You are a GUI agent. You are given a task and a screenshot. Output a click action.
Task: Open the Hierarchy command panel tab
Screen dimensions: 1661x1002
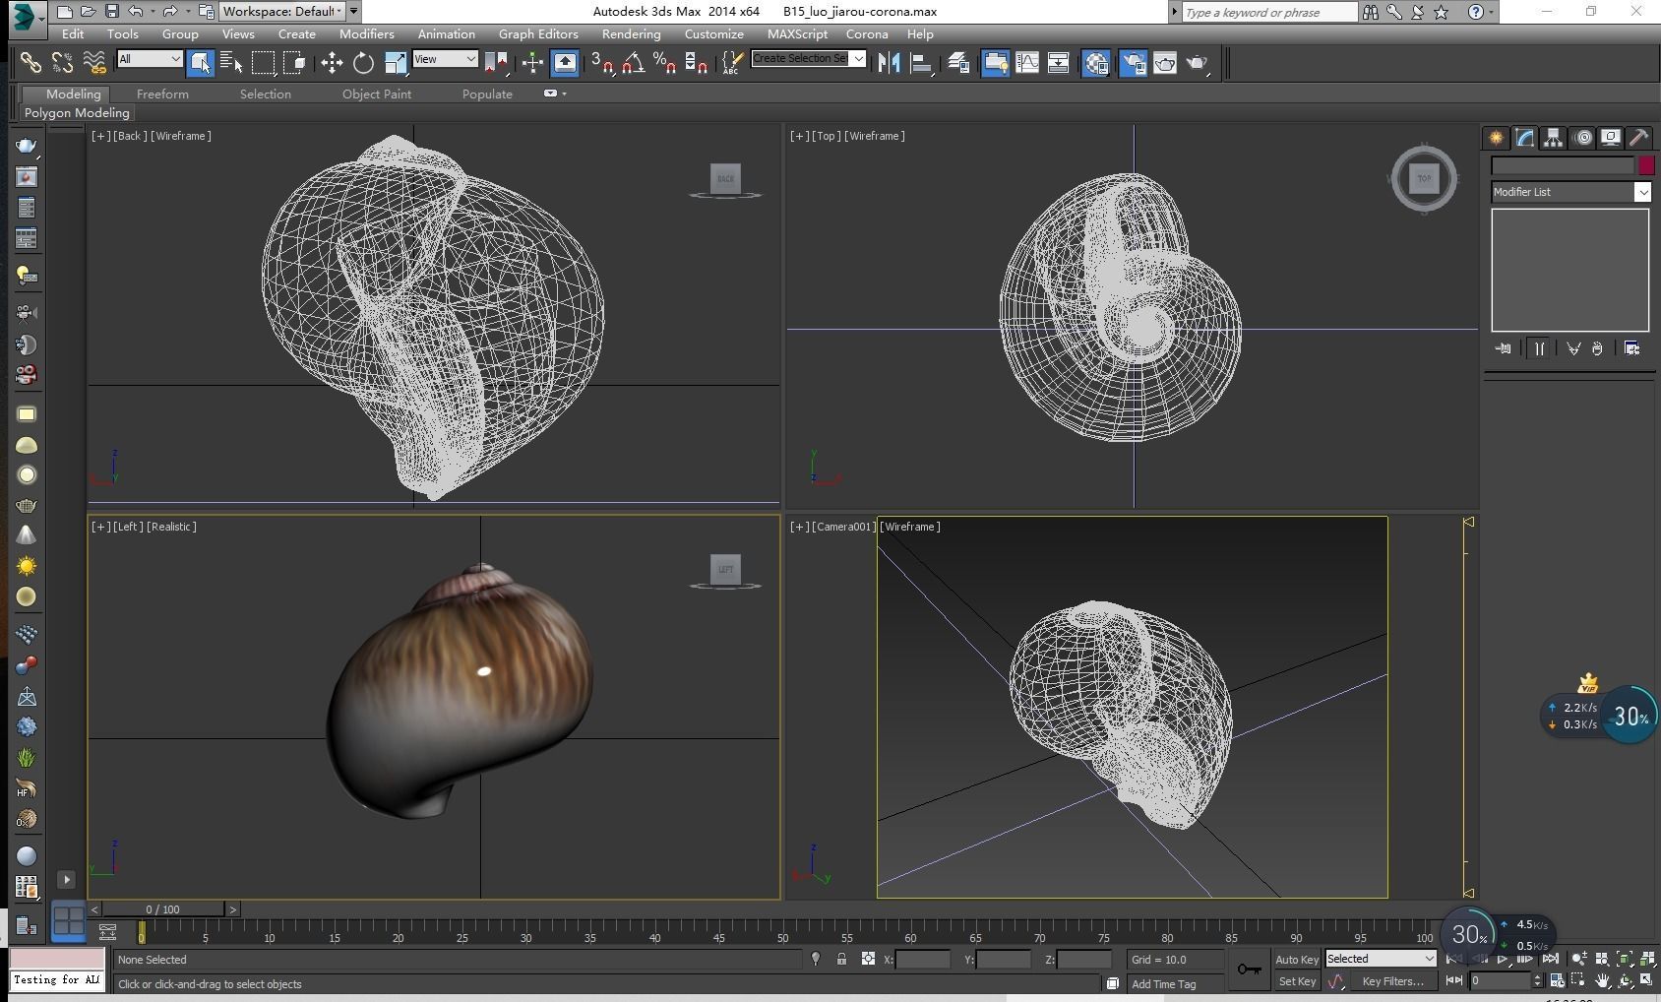pyautogui.click(x=1553, y=138)
